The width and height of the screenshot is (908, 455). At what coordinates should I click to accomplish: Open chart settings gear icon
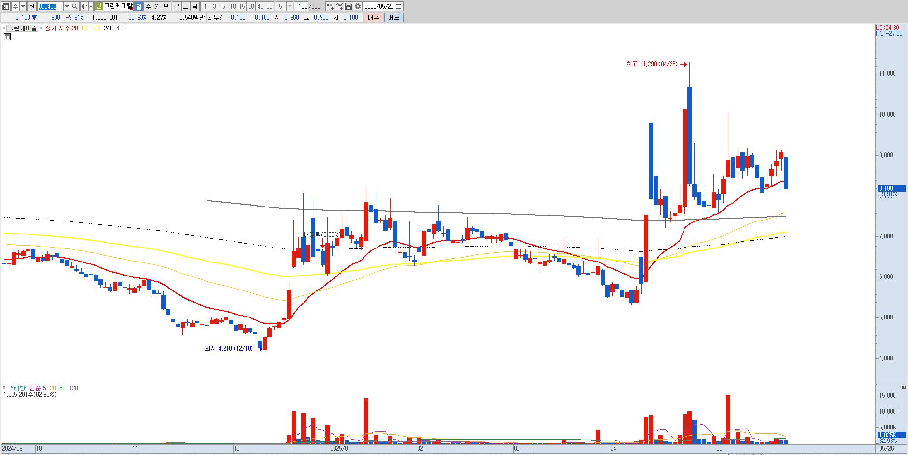pyautogui.click(x=358, y=6)
